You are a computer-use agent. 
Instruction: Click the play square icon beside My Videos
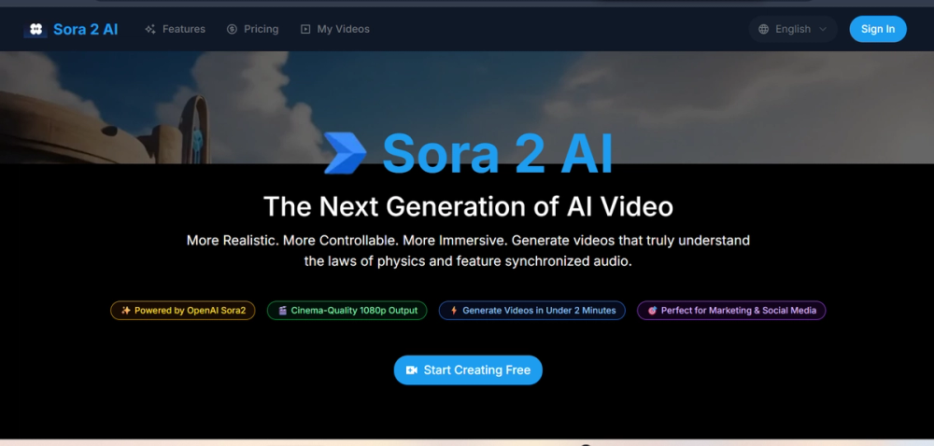point(305,29)
